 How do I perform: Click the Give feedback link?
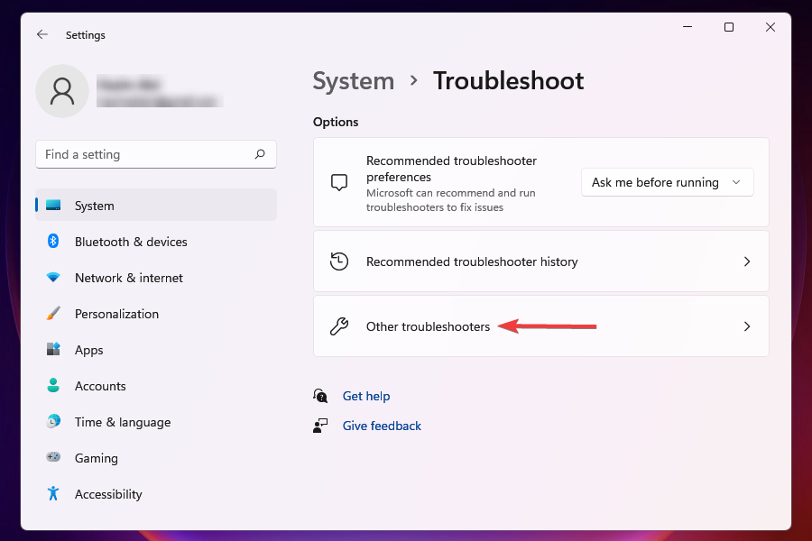[x=382, y=425]
